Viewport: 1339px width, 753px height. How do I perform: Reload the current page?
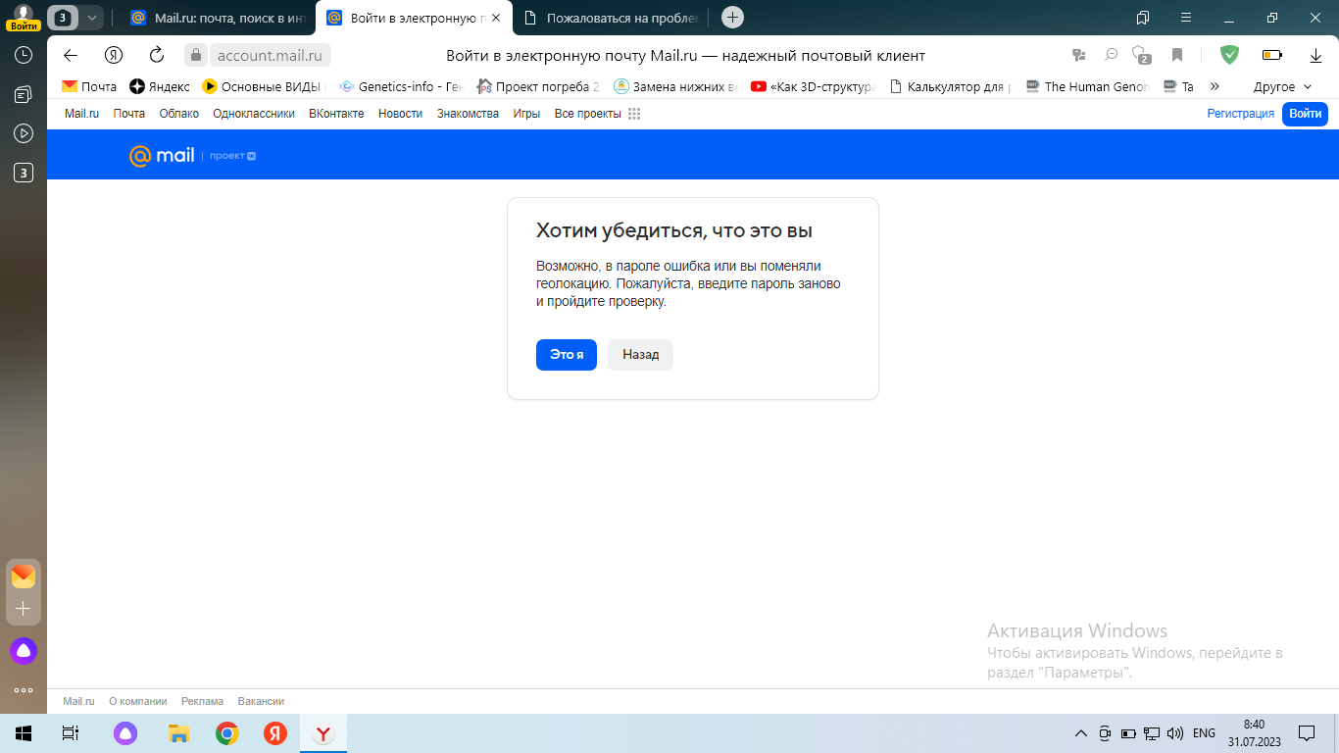157,55
